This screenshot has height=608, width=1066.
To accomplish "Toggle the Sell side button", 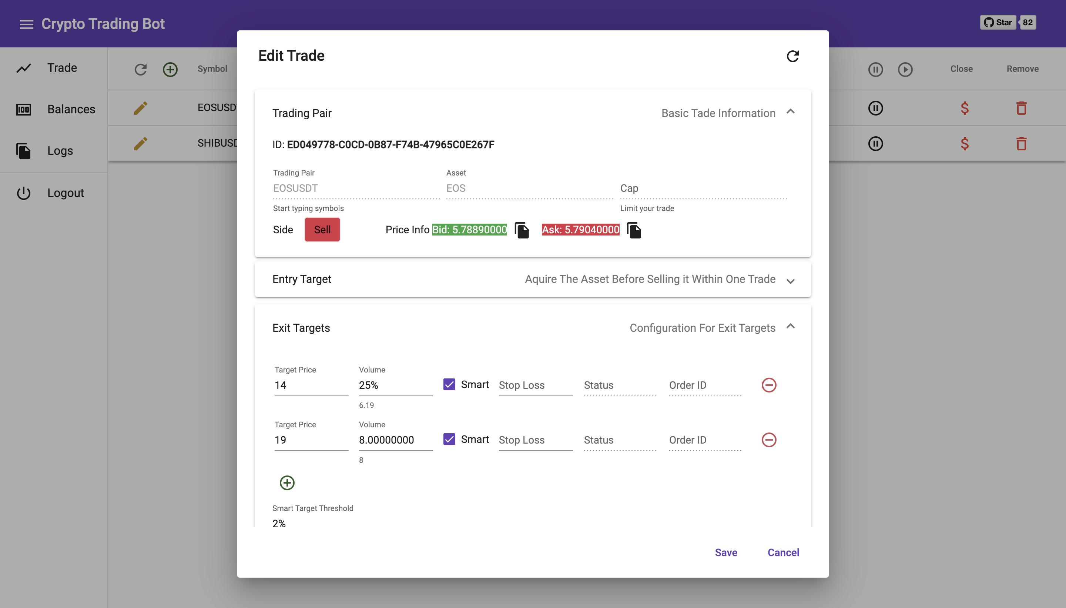I will click(x=322, y=230).
